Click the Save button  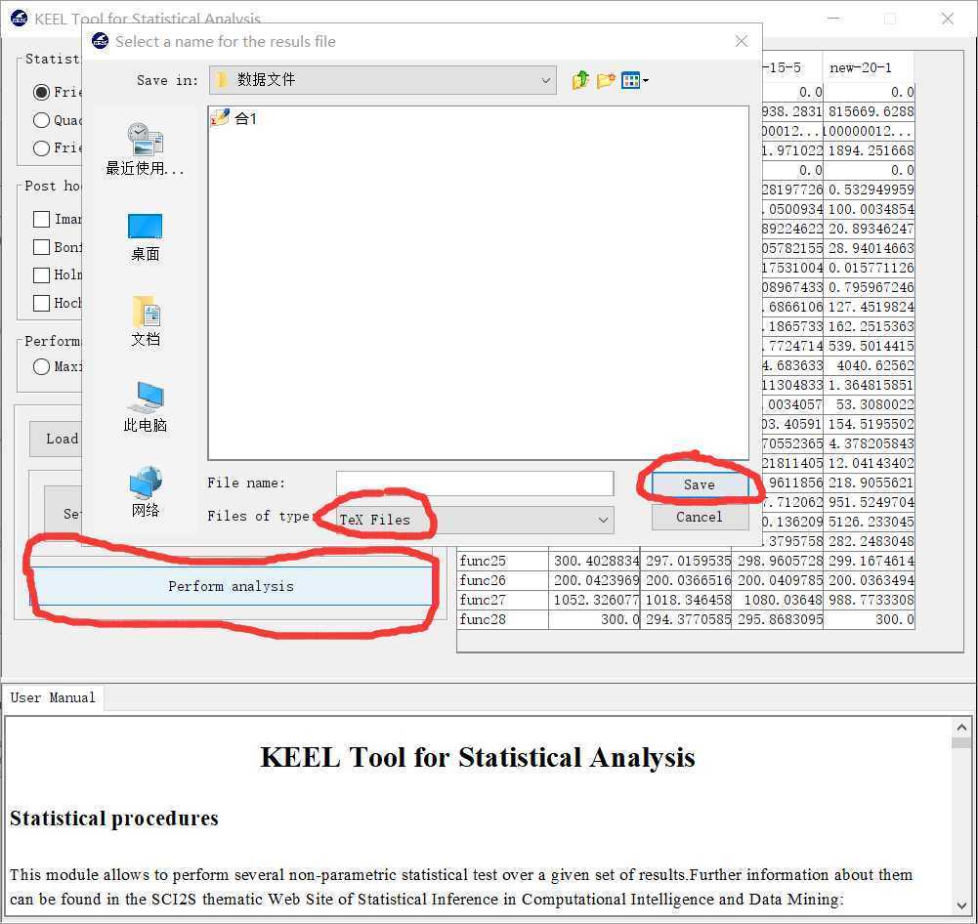(700, 484)
